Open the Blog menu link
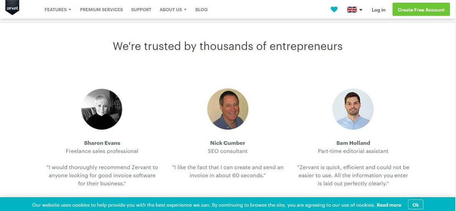This screenshot has width=456, height=211. coord(201,10)
